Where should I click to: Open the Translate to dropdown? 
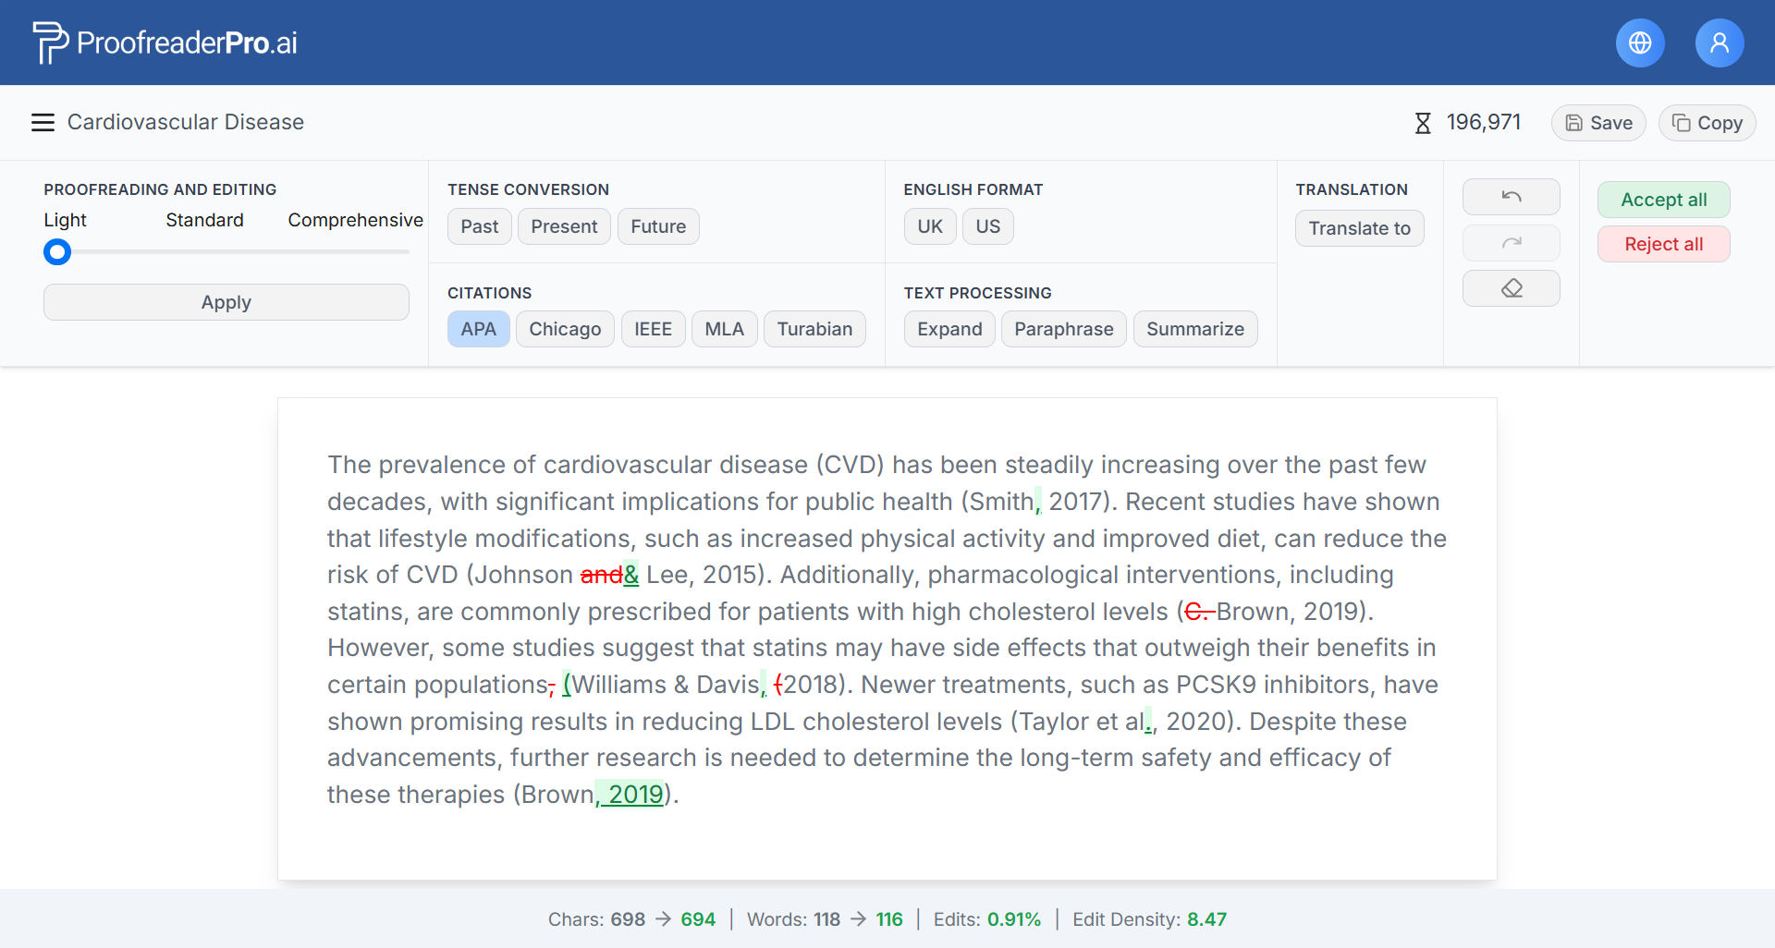coord(1359,228)
